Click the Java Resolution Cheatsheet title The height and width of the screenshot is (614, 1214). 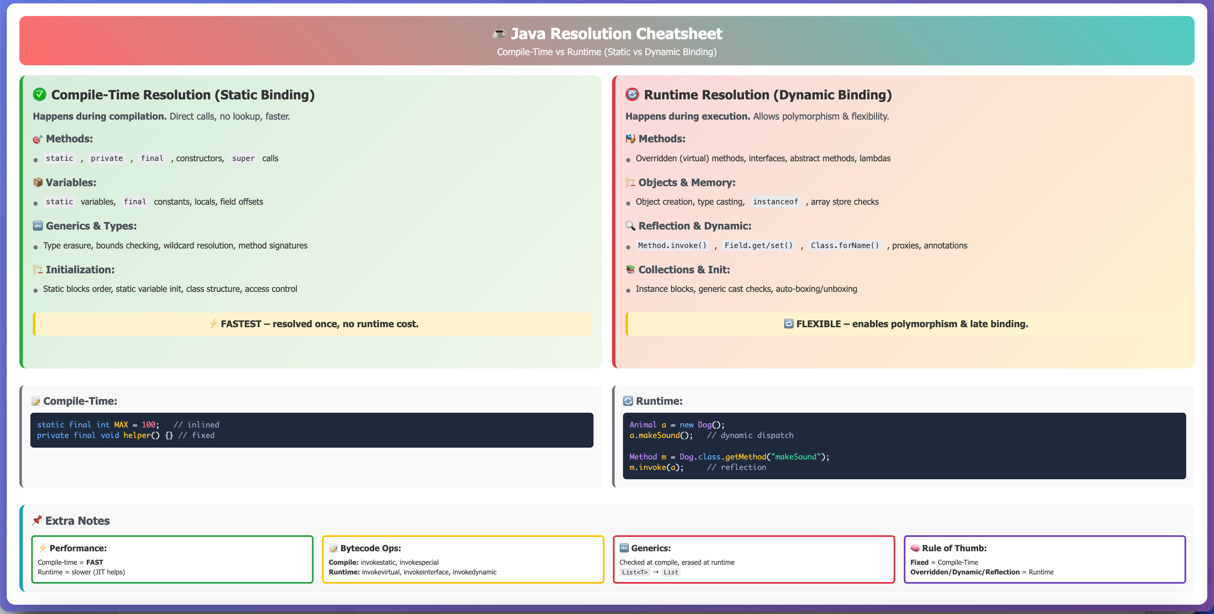click(616, 33)
